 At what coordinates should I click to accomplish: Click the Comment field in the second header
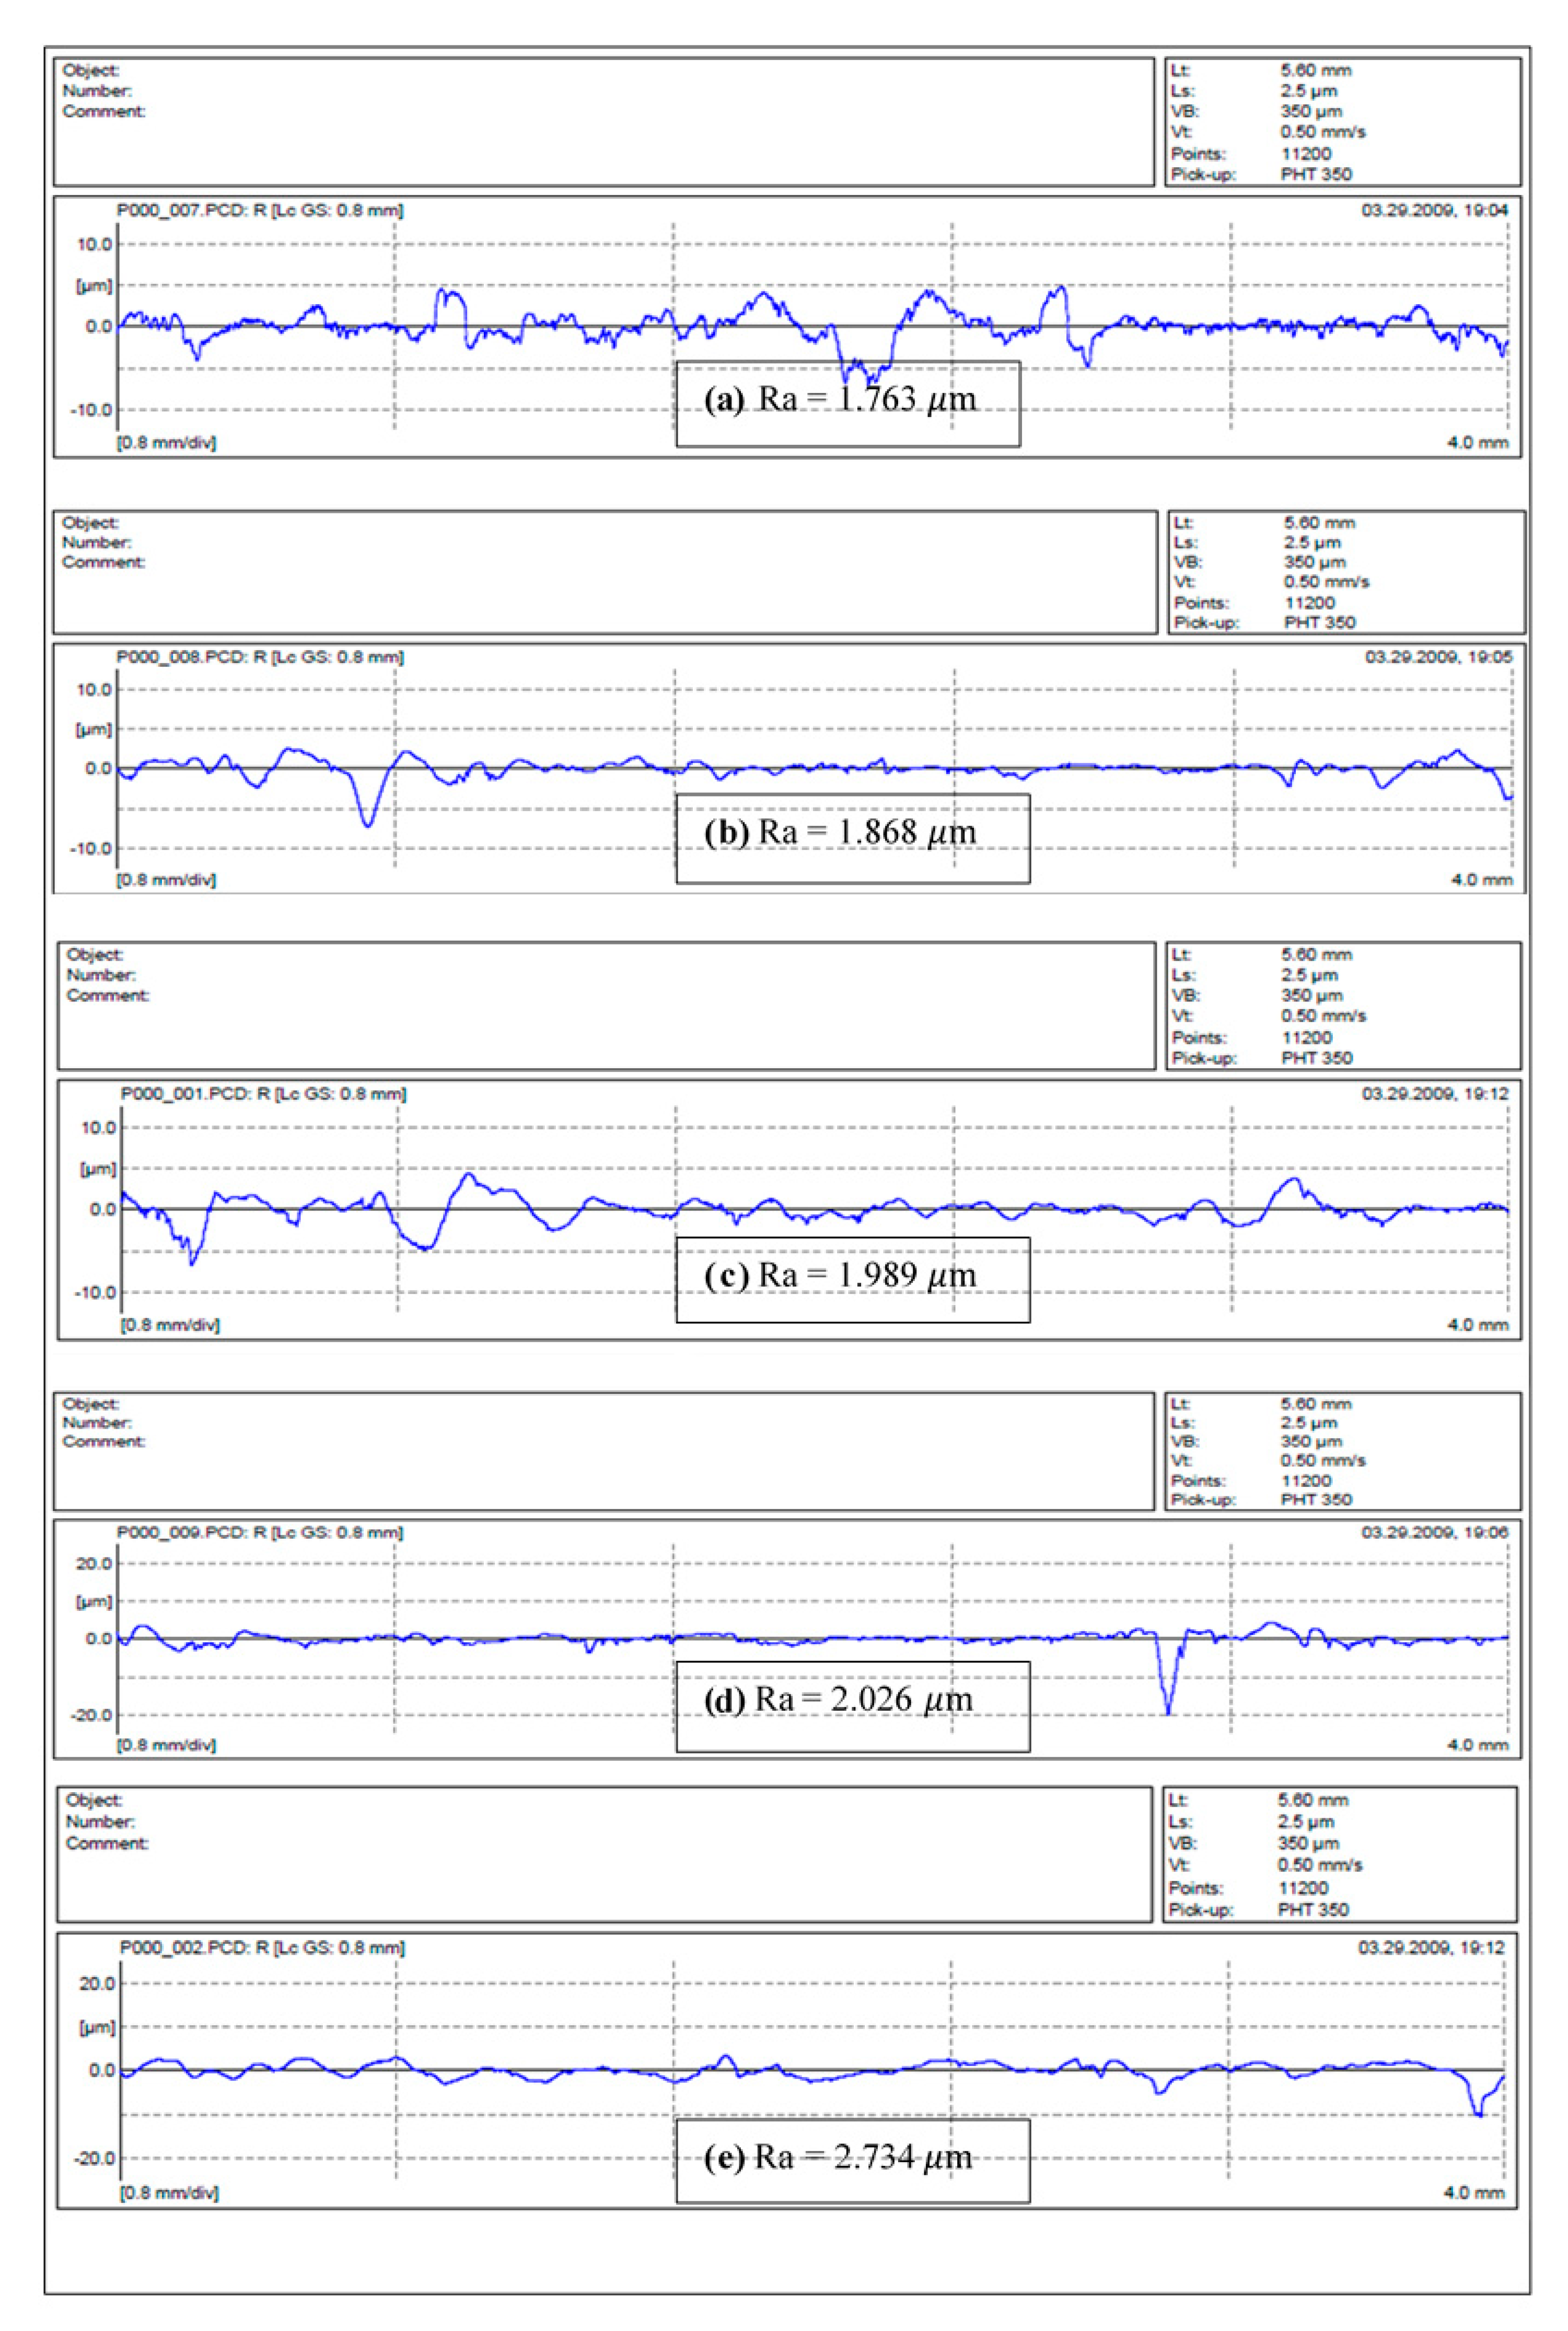point(103,562)
